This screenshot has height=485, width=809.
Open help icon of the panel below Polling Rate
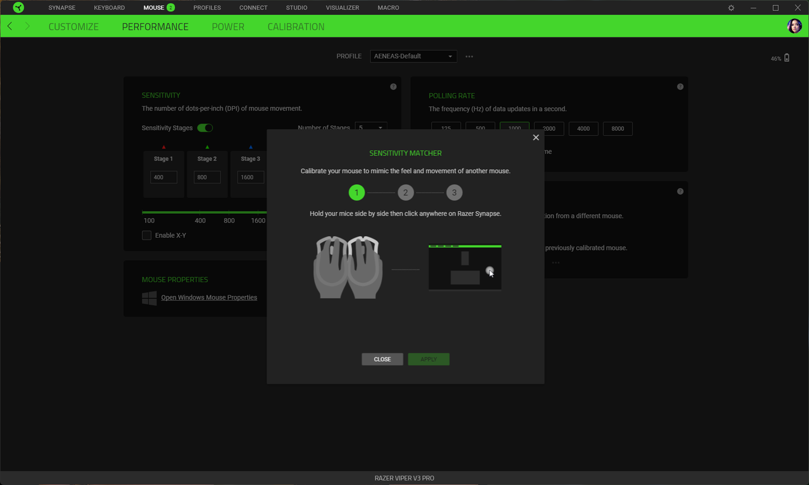(x=680, y=192)
